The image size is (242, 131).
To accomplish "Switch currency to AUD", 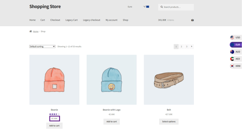I will 236,52.
